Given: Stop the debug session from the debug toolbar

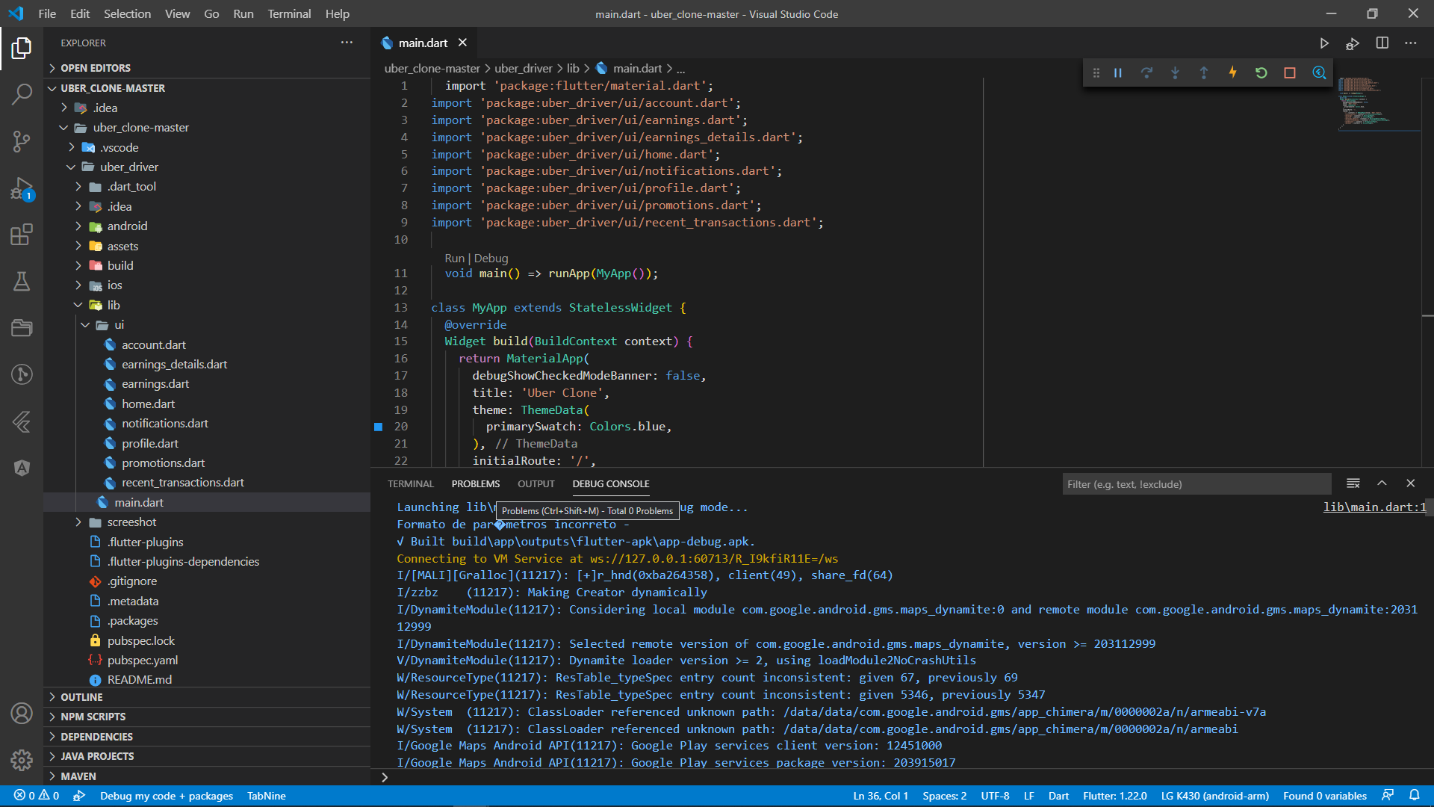Looking at the screenshot, I should [x=1289, y=72].
